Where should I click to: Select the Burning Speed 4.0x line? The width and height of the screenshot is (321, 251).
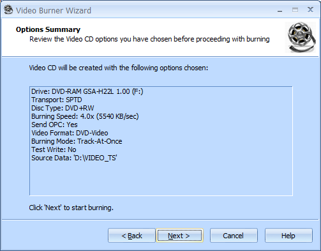coord(85,116)
